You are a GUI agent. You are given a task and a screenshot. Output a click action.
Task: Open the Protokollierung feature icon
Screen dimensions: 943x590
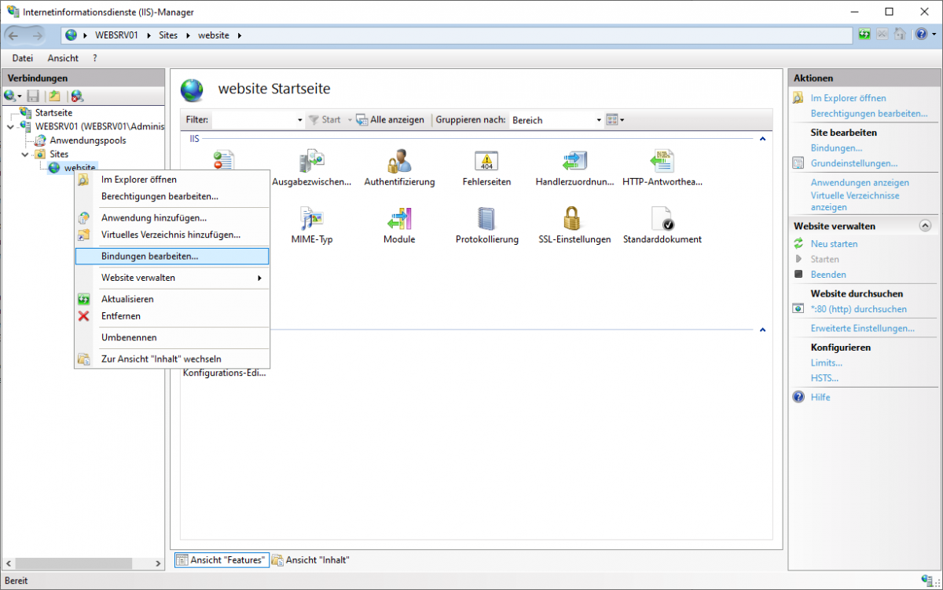(x=486, y=219)
